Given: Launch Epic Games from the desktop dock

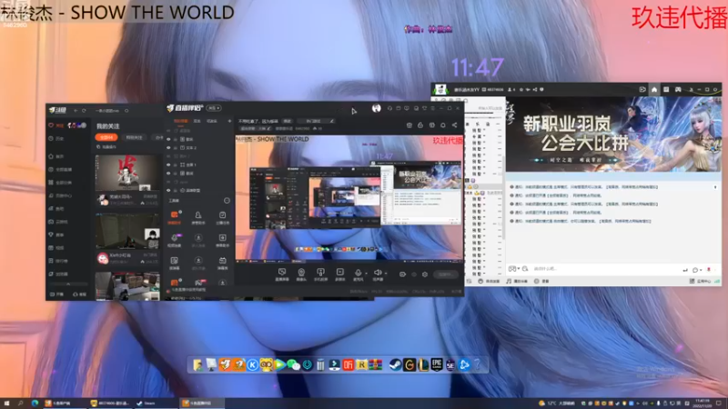Looking at the screenshot, I should 437,364.
